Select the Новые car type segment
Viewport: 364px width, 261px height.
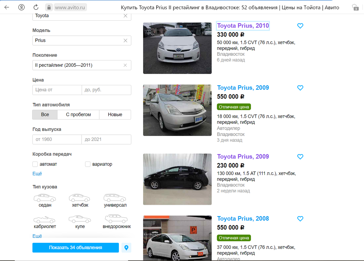115,114
